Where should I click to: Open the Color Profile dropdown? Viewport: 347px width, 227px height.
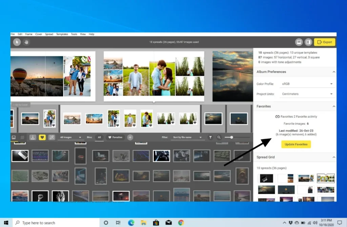[x=307, y=84]
